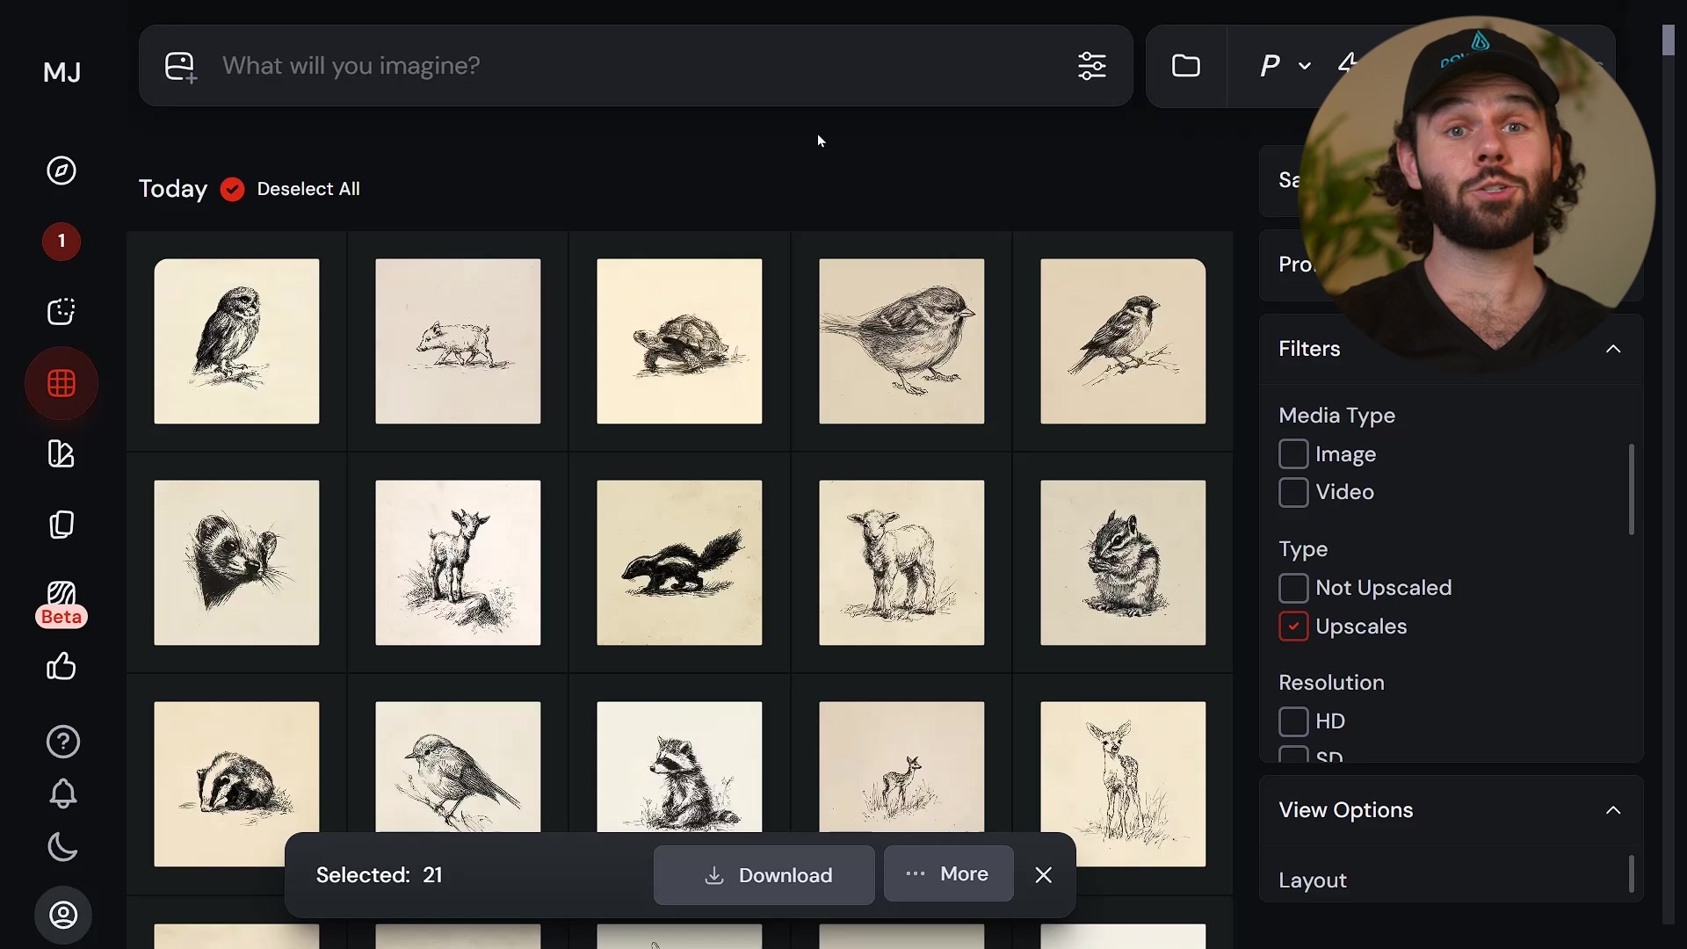Toggle the Today select-all red checkmark
This screenshot has height=949, width=1687.
[x=232, y=189]
